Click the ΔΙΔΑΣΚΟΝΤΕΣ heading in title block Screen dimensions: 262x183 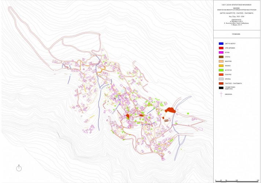[236, 19]
